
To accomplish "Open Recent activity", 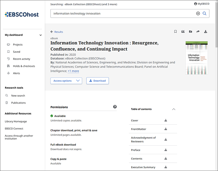I will click(x=21, y=59).
